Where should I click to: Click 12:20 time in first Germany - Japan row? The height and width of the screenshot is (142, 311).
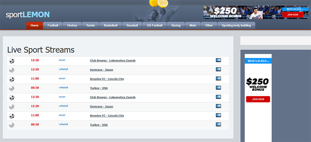pos(35,69)
